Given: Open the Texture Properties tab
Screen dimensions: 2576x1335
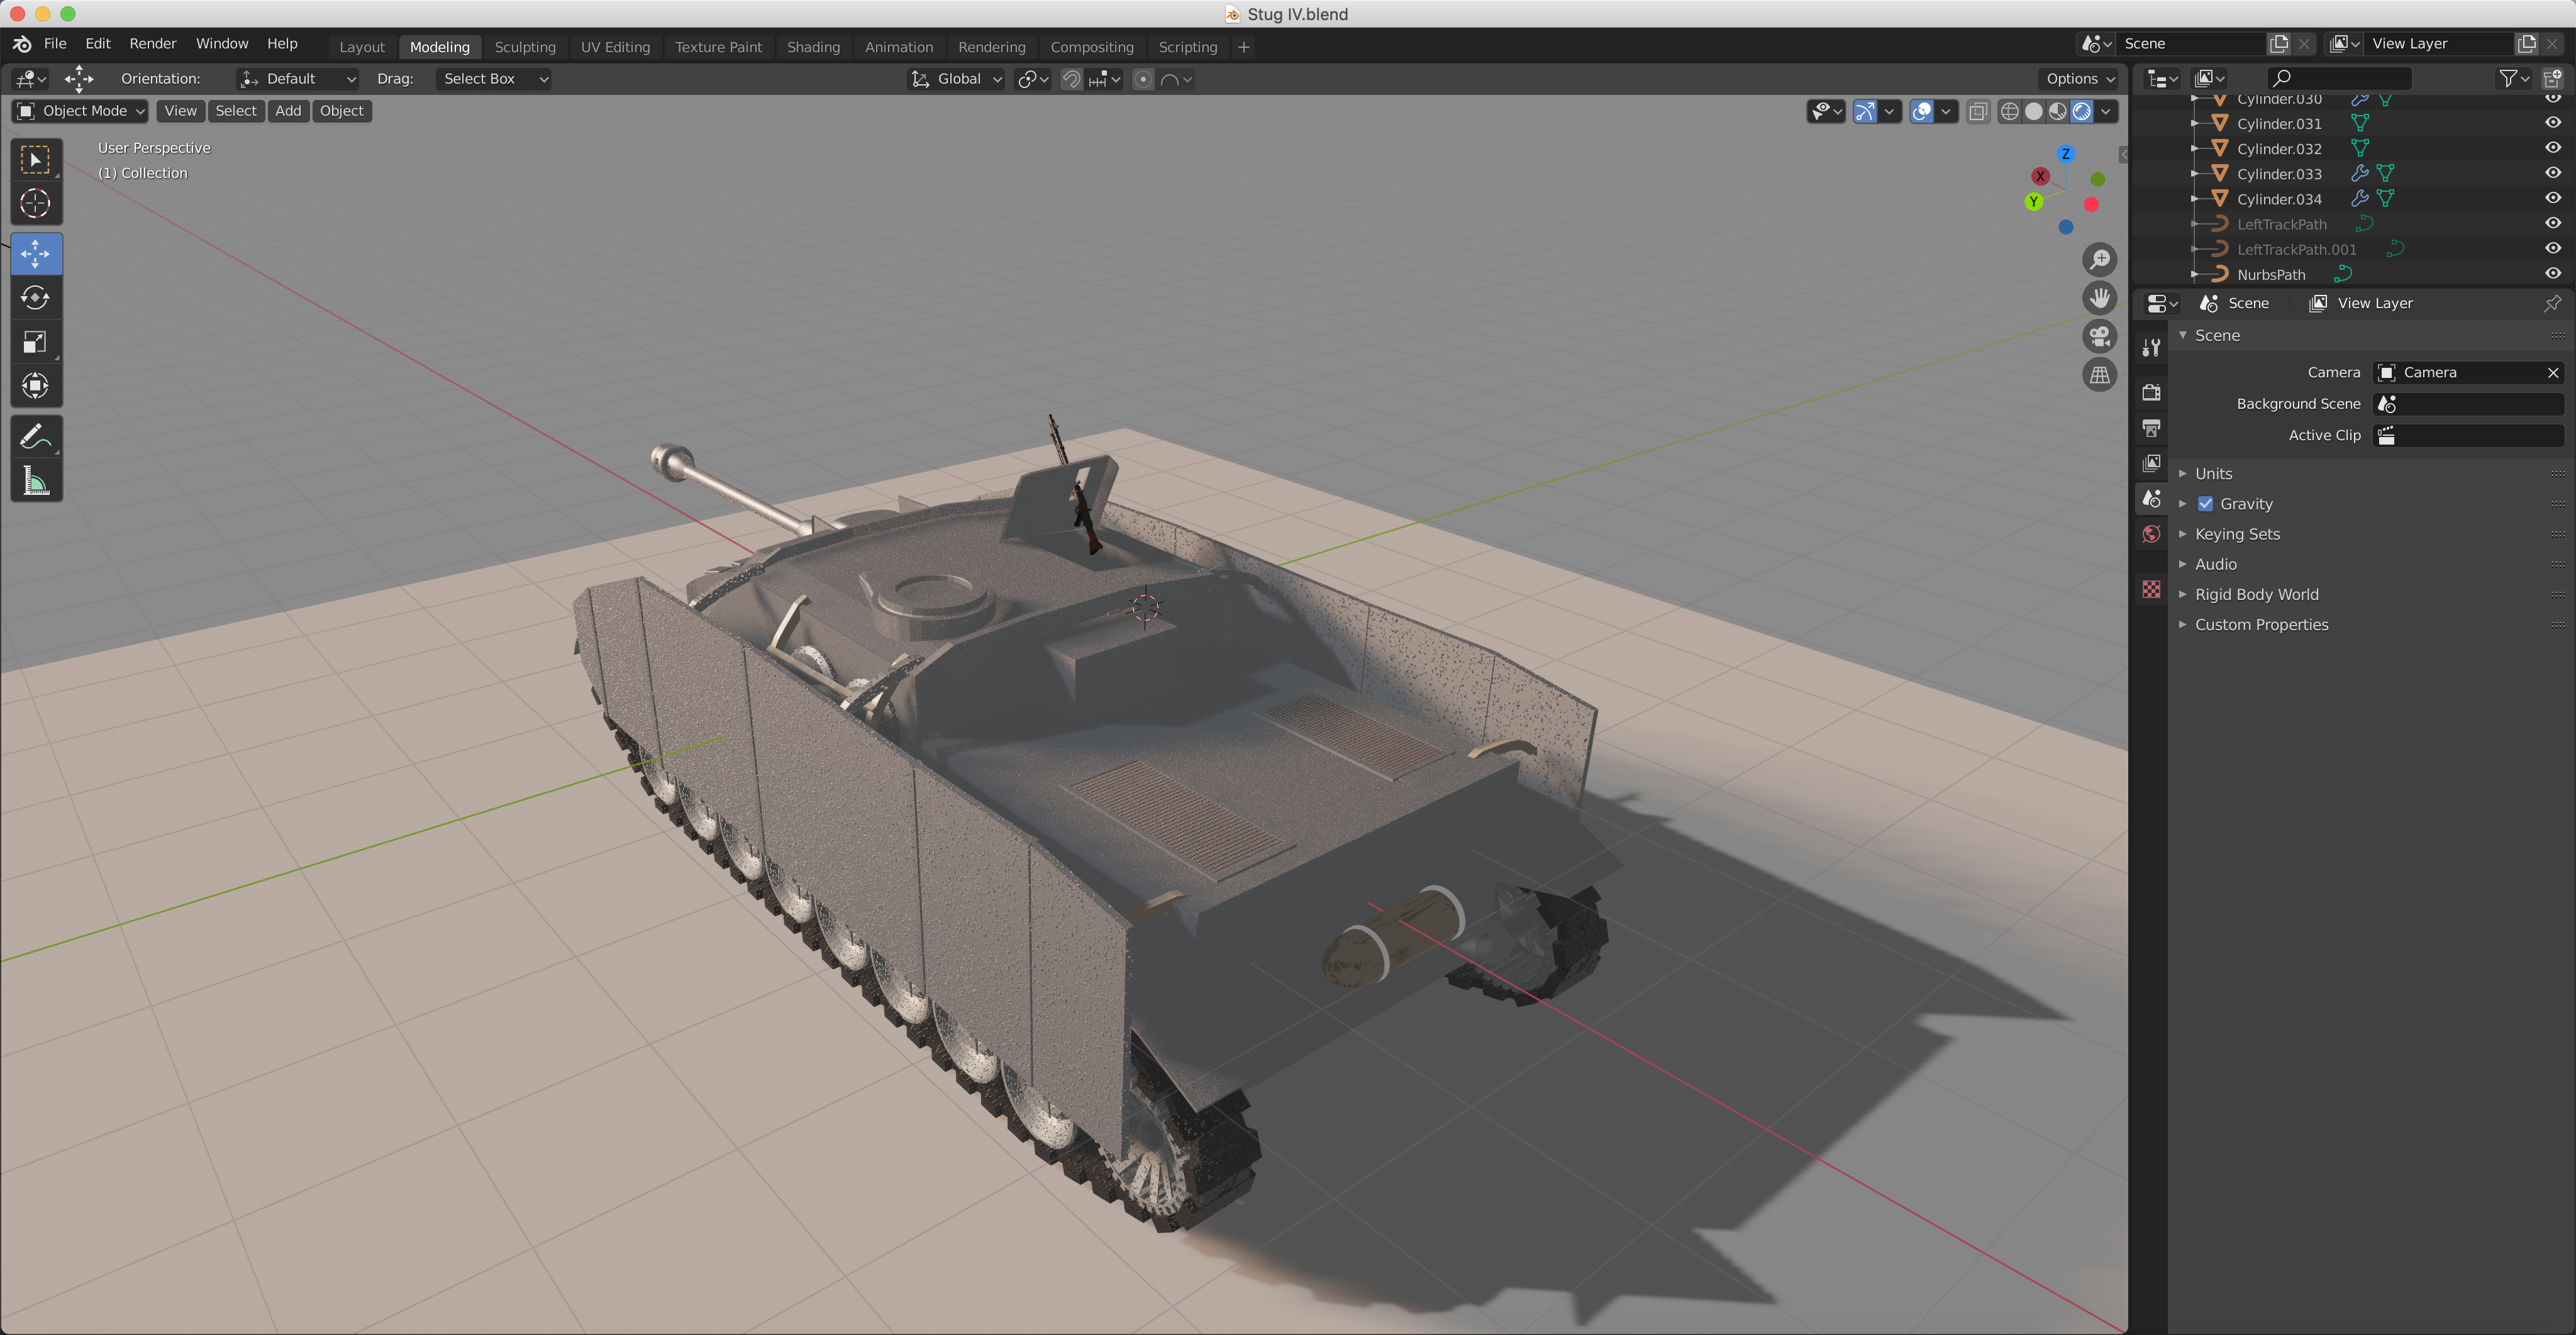Looking at the screenshot, I should 2151,589.
